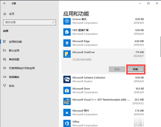Viewport: 161px width, 127px height.
Task: Click the 4.60 MB size value
Action: click(x=139, y=41)
